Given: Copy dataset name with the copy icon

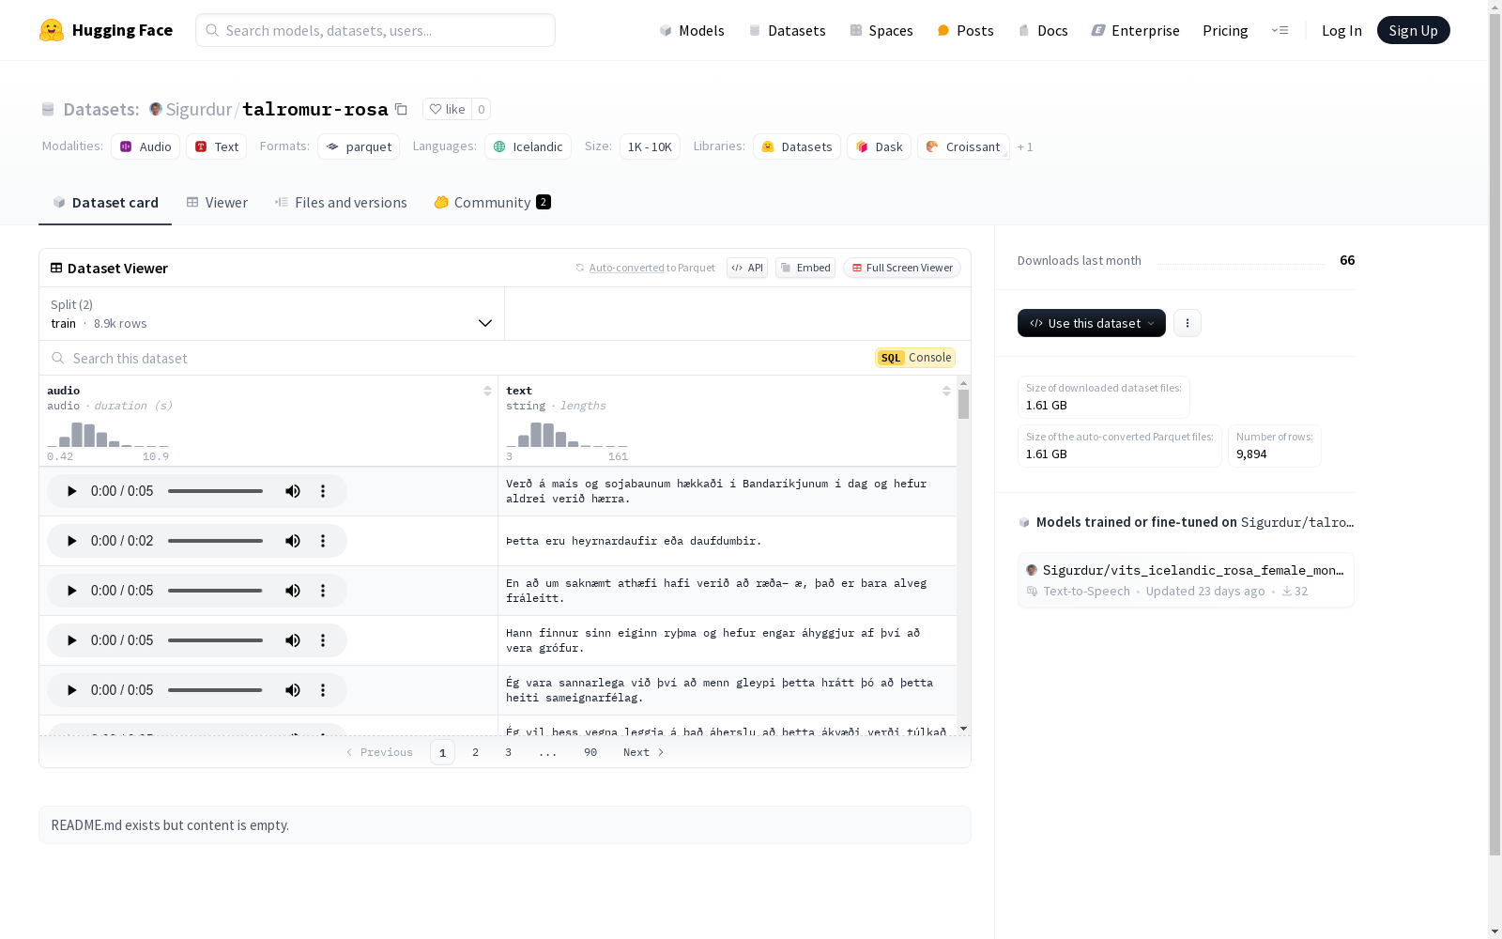Looking at the screenshot, I should point(401,109).
